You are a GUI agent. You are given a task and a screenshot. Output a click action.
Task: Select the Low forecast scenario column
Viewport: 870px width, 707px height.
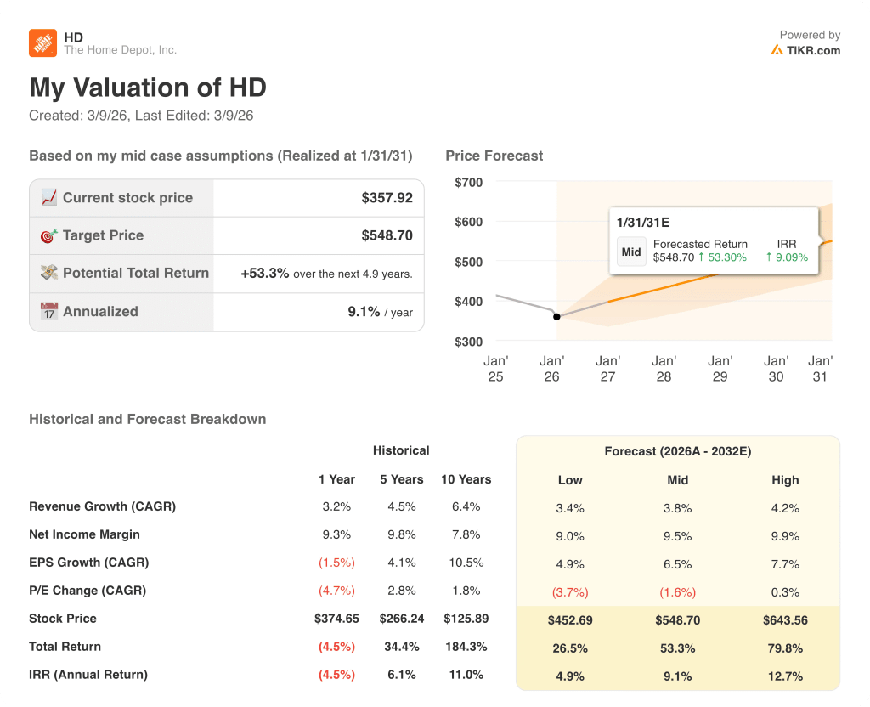pos(570,480)
